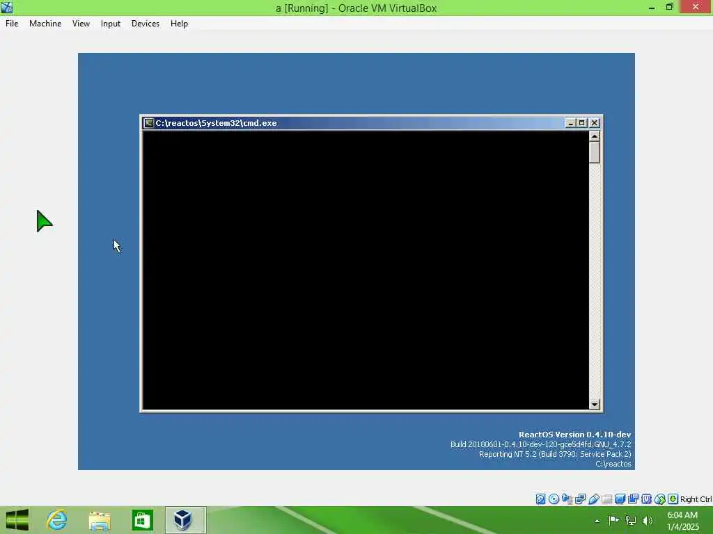Click the hard disk activity status icon
Viewport: 713px width, 534px height.
click(540, 499)
